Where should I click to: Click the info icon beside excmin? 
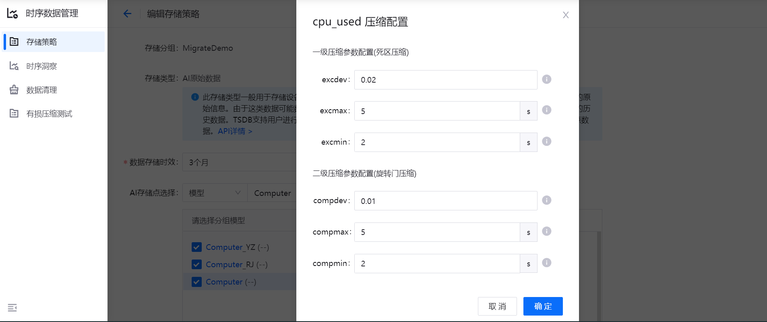click(x=546, y=141)
